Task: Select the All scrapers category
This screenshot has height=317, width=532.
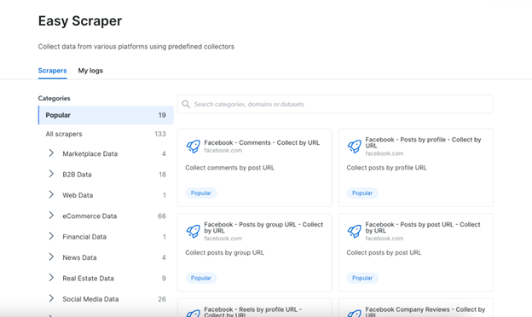Action: (106, 134)
